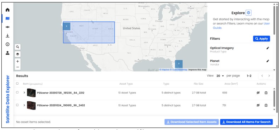Go to the next results page
This screenshot has height=130, width=280.
coord(269,76)
